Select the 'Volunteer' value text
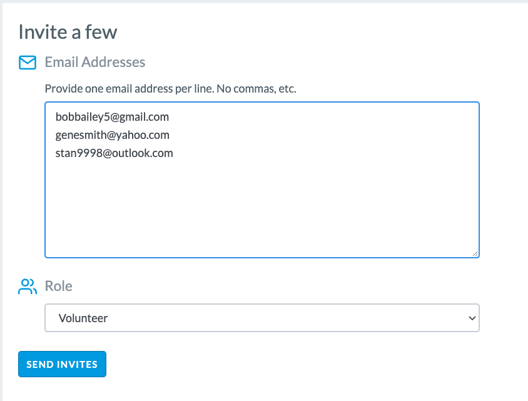 pyautogui.click(x=83, y=318)
